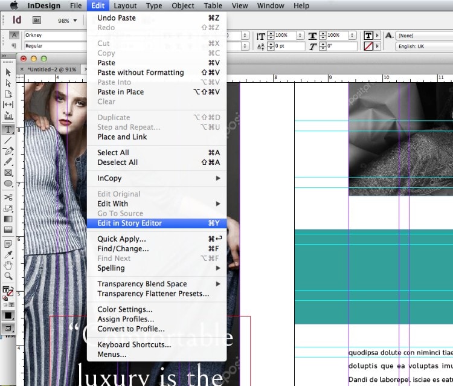
Task: Select the Gradient Feather tool
Action: pos(8,230)
